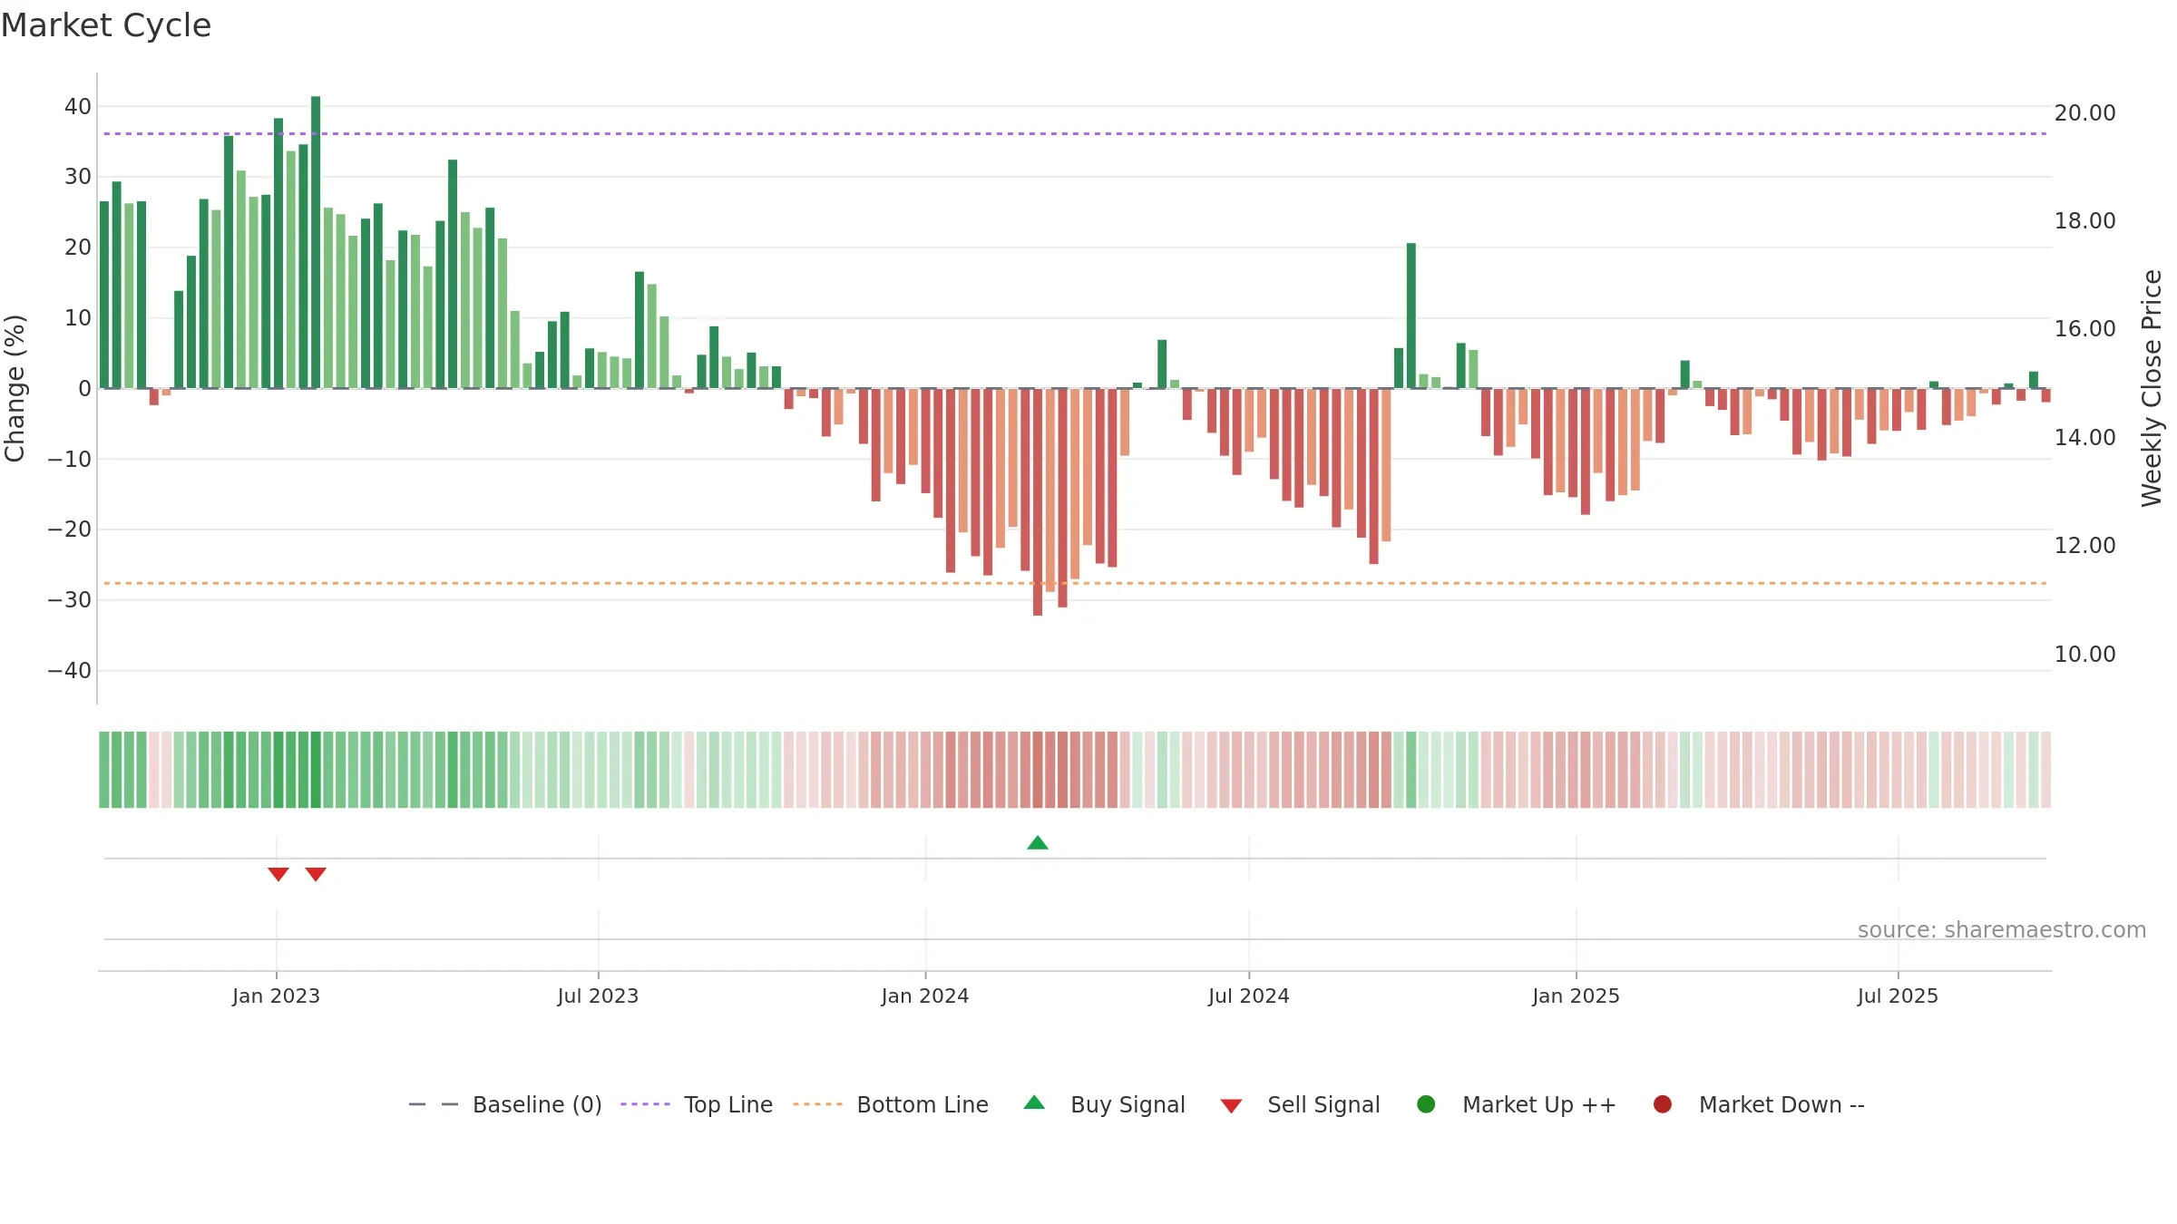Click the purple dotted Top Line sample in the legend
The image size is (2177, 1224).
[x=645, y=1104]
